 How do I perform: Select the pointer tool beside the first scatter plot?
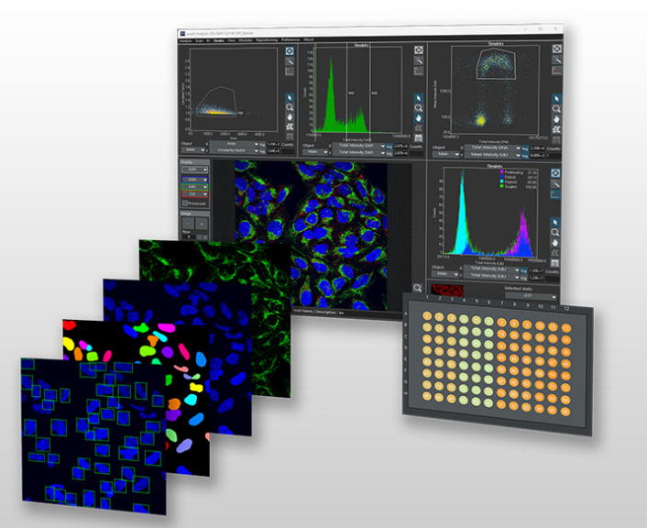tap(290, 97)
